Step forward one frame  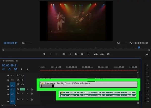[82, 54]
